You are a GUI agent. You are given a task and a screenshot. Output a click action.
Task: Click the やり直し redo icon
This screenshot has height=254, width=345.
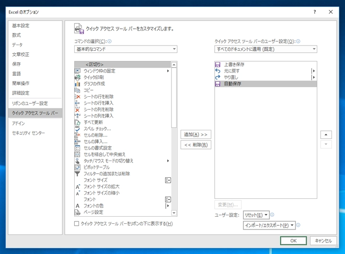218,77
